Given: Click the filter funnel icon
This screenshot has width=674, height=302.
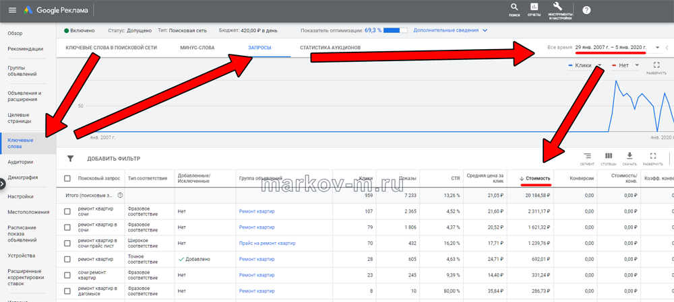Looking at the screenshot, I should point(70,159).
